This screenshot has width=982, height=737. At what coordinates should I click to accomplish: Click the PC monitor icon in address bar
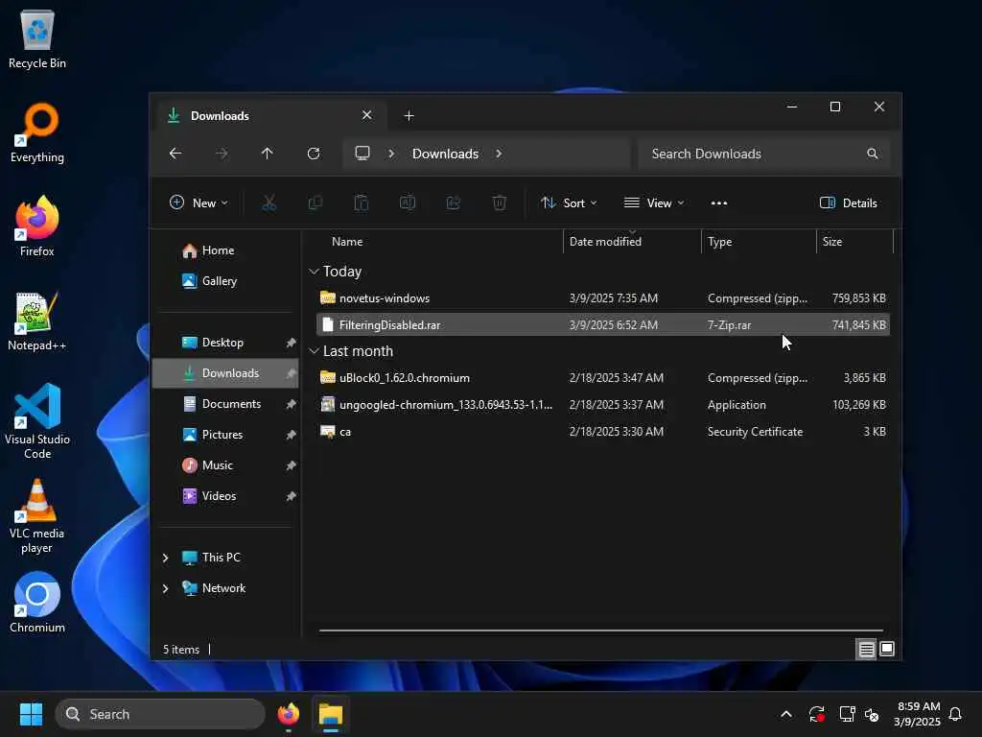(x=362, y=154)
